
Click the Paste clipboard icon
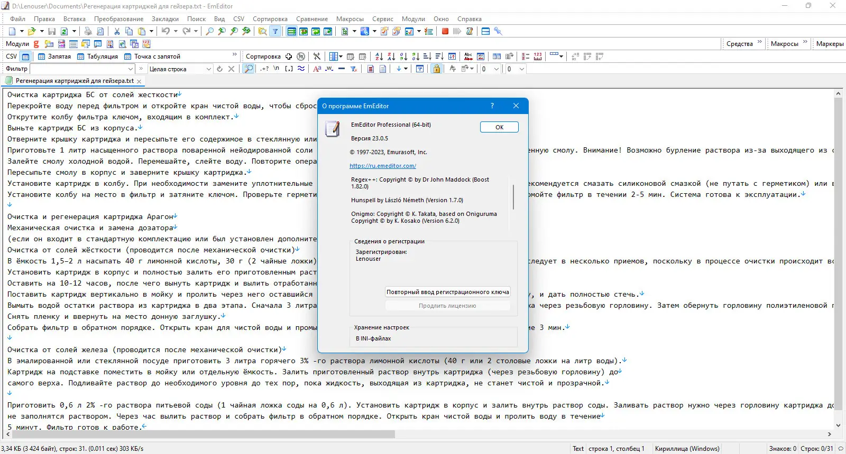[x=142, y=31]
